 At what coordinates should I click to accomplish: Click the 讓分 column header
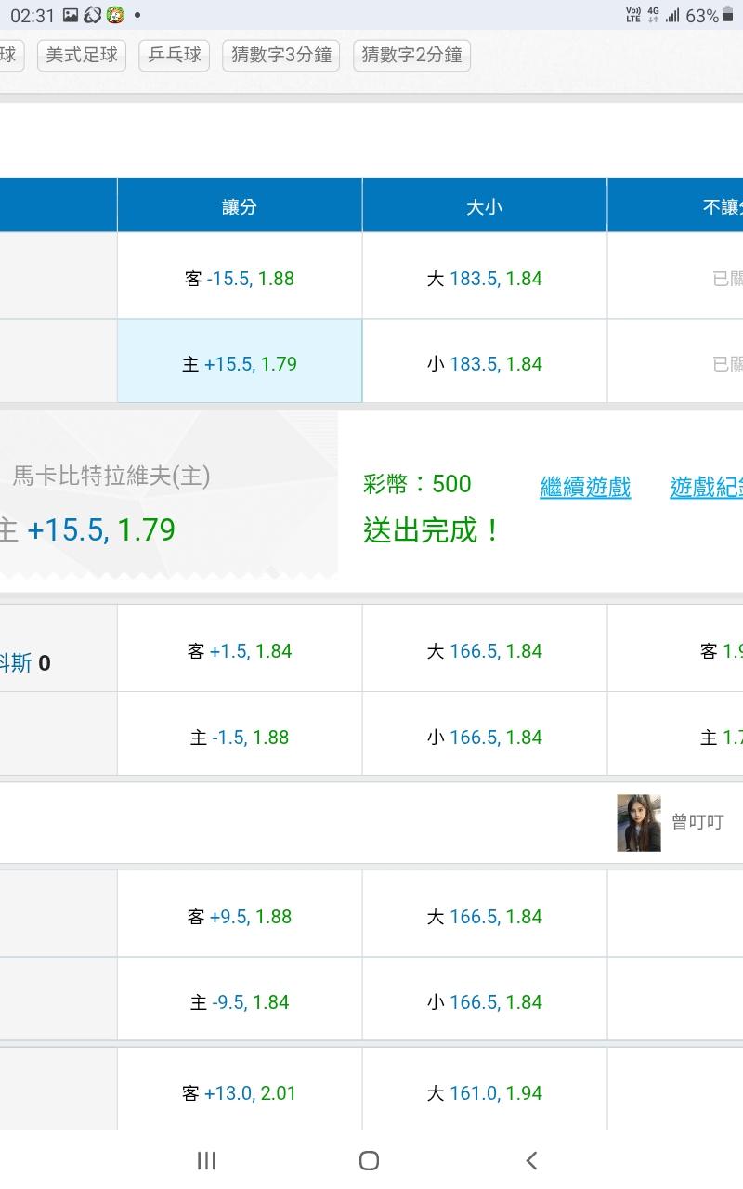point(240,206)
